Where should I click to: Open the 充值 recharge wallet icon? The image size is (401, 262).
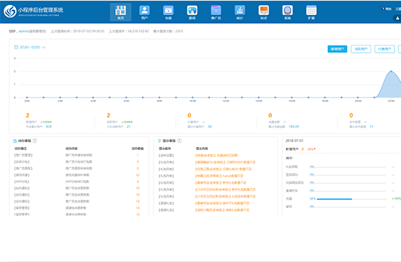(x=168, y=12)
